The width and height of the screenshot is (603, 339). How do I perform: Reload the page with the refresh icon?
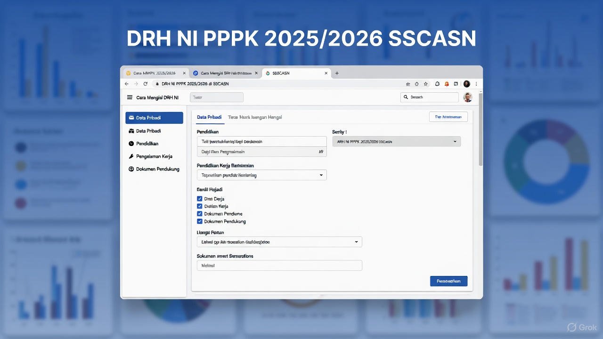pos(146,84)
